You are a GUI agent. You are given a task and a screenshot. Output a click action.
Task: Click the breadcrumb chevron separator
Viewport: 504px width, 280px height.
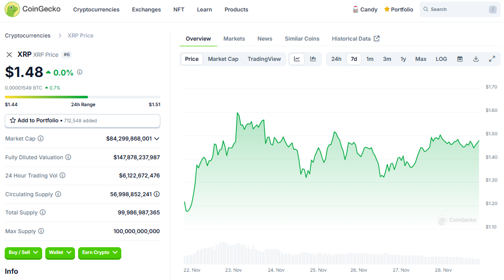click(60, 36)
